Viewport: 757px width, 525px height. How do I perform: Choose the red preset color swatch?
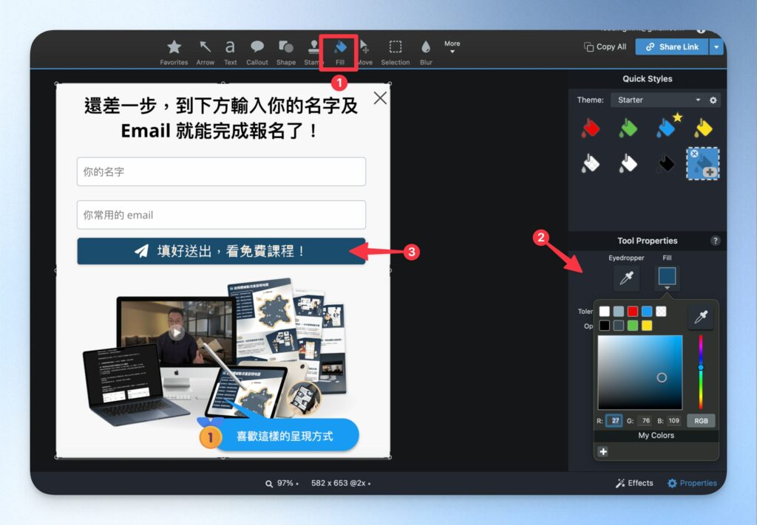(x=633, y=312)
